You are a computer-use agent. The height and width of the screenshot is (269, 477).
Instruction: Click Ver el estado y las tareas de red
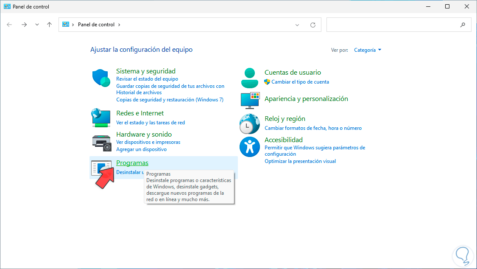click(x=151, y=123)
